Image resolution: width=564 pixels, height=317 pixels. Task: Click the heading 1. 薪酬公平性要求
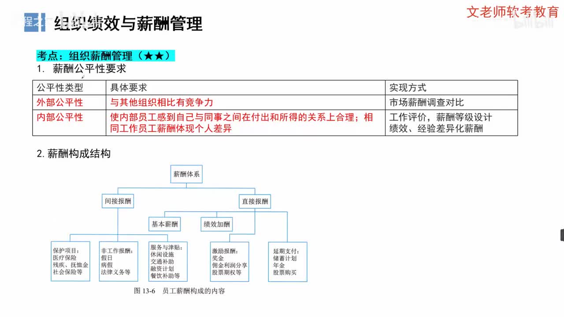82,69
